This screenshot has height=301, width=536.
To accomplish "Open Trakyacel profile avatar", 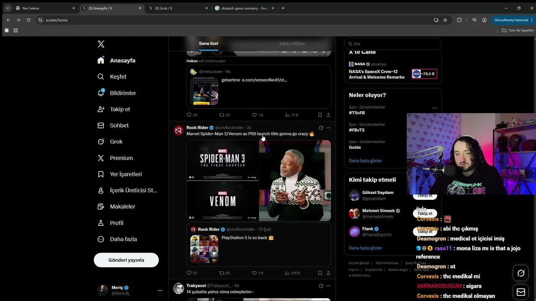I will pyautogui.click(x=178, y=288).
